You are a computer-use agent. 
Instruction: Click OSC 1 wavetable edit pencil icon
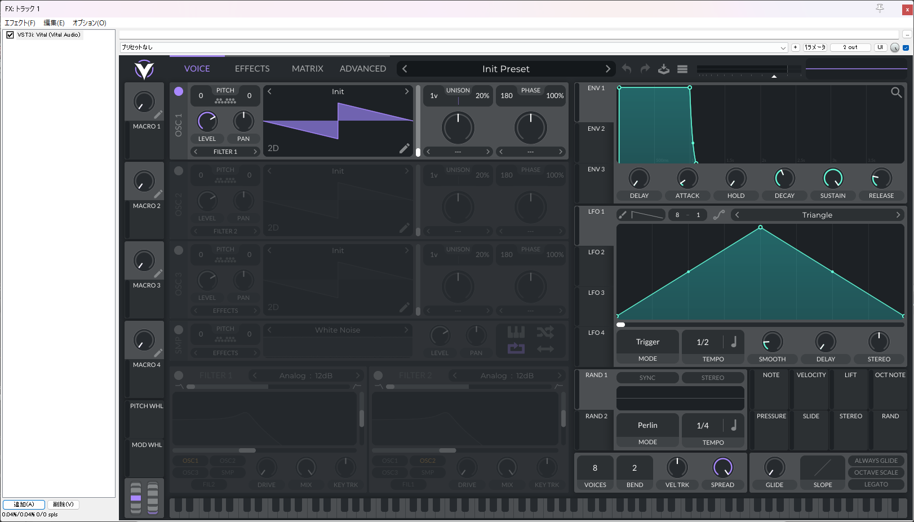click(405, 148)
